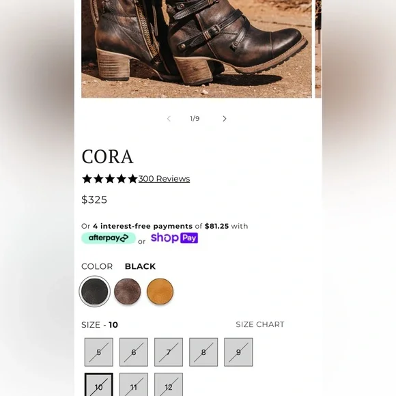
Task: Select size 5
Action: (99, 352)
